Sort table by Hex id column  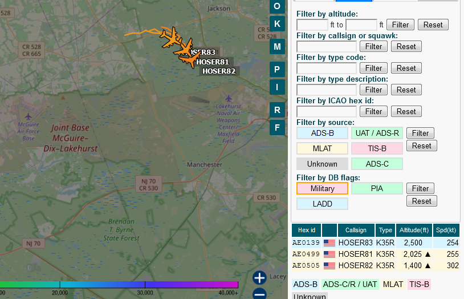[306, 231]
